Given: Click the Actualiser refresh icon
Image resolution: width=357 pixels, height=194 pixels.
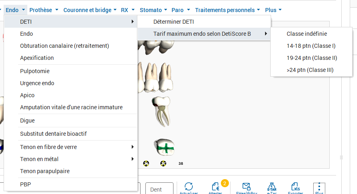Looking at the screenshot, I should tap(189, 186).
